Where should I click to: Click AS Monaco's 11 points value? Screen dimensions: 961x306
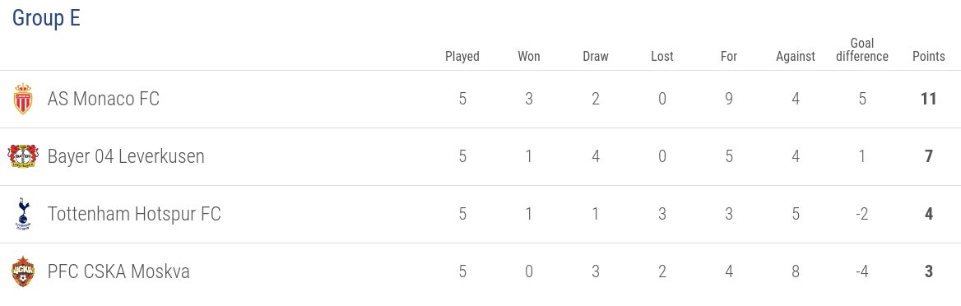pos(929,99)
